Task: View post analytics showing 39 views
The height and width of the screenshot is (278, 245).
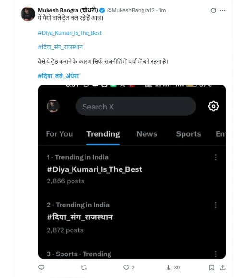Action: point(173,267)
